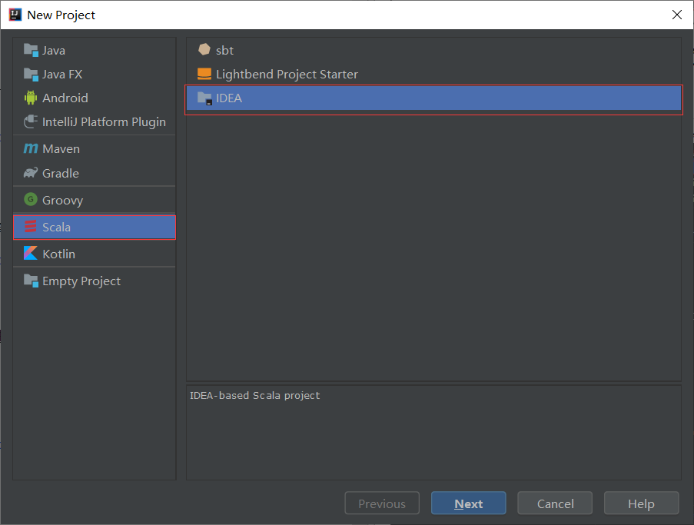
Task: Cancel the new project dialog
Action: [554, 503]
